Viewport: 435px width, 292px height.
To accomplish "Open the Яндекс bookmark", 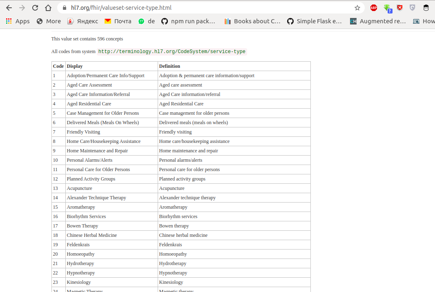I will pos(83,21).
